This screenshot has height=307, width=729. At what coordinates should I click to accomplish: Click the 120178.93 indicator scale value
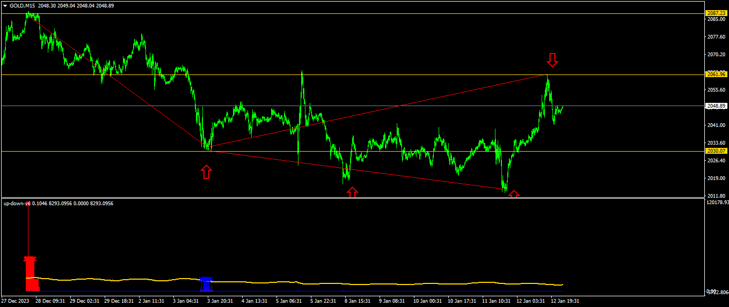pyautogui.click(x=718, y=203)
